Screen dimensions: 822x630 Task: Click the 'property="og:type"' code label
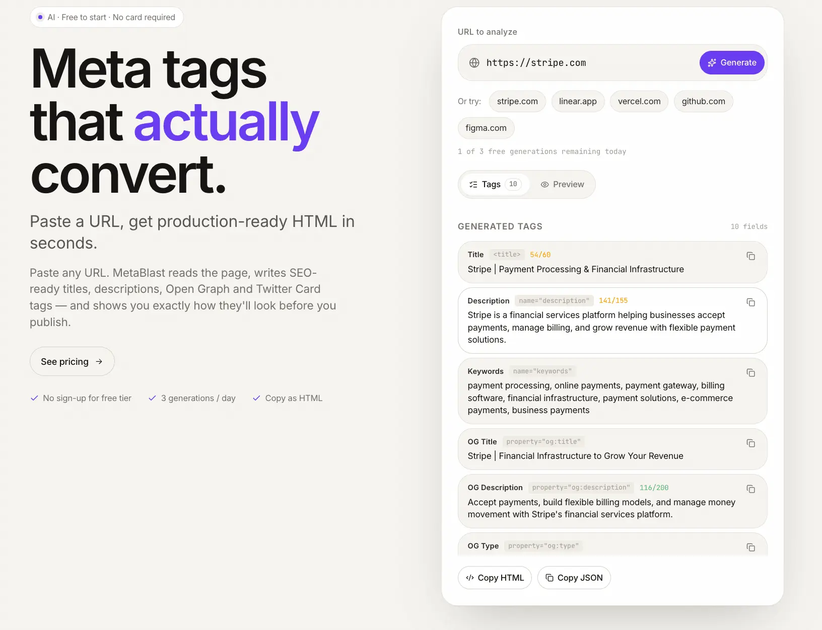point(543,546)
